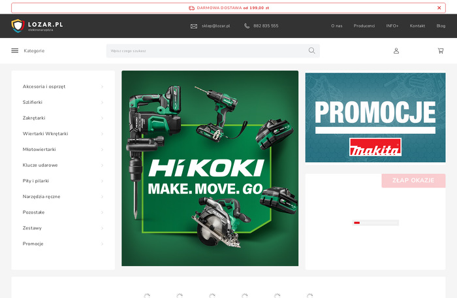Click the delivery truck icon in banner
The height and width of the screenshot is (298, 457).
pyautogui.click(x=191, y=8)
